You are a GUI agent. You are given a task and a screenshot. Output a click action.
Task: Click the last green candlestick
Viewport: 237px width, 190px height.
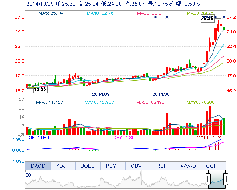(x=224, y=28)
